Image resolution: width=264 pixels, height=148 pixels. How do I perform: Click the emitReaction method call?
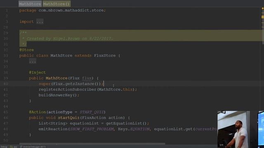[53, 129]
